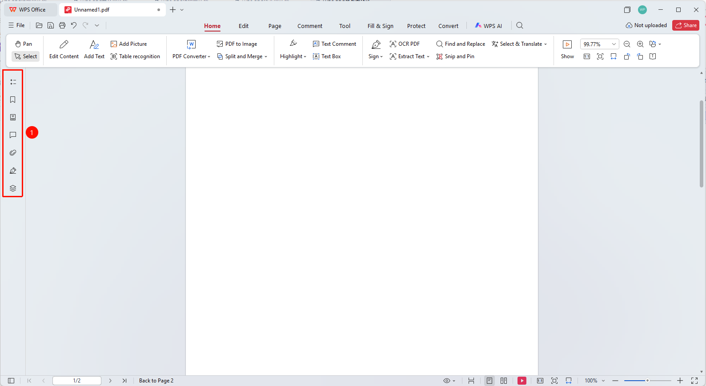706x386 pixels.
Task: Go to the Protect ribbon tab
Action: [x=416, y=26]
